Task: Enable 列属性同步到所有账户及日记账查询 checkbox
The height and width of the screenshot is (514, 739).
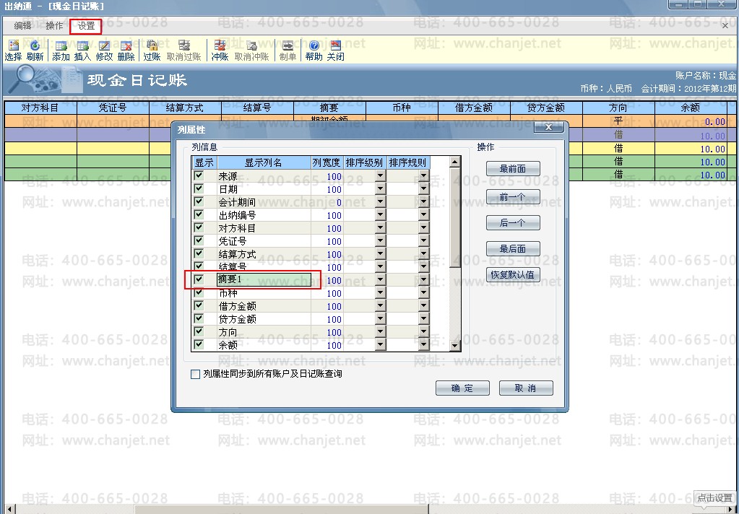Action: [x=195, y=375]
